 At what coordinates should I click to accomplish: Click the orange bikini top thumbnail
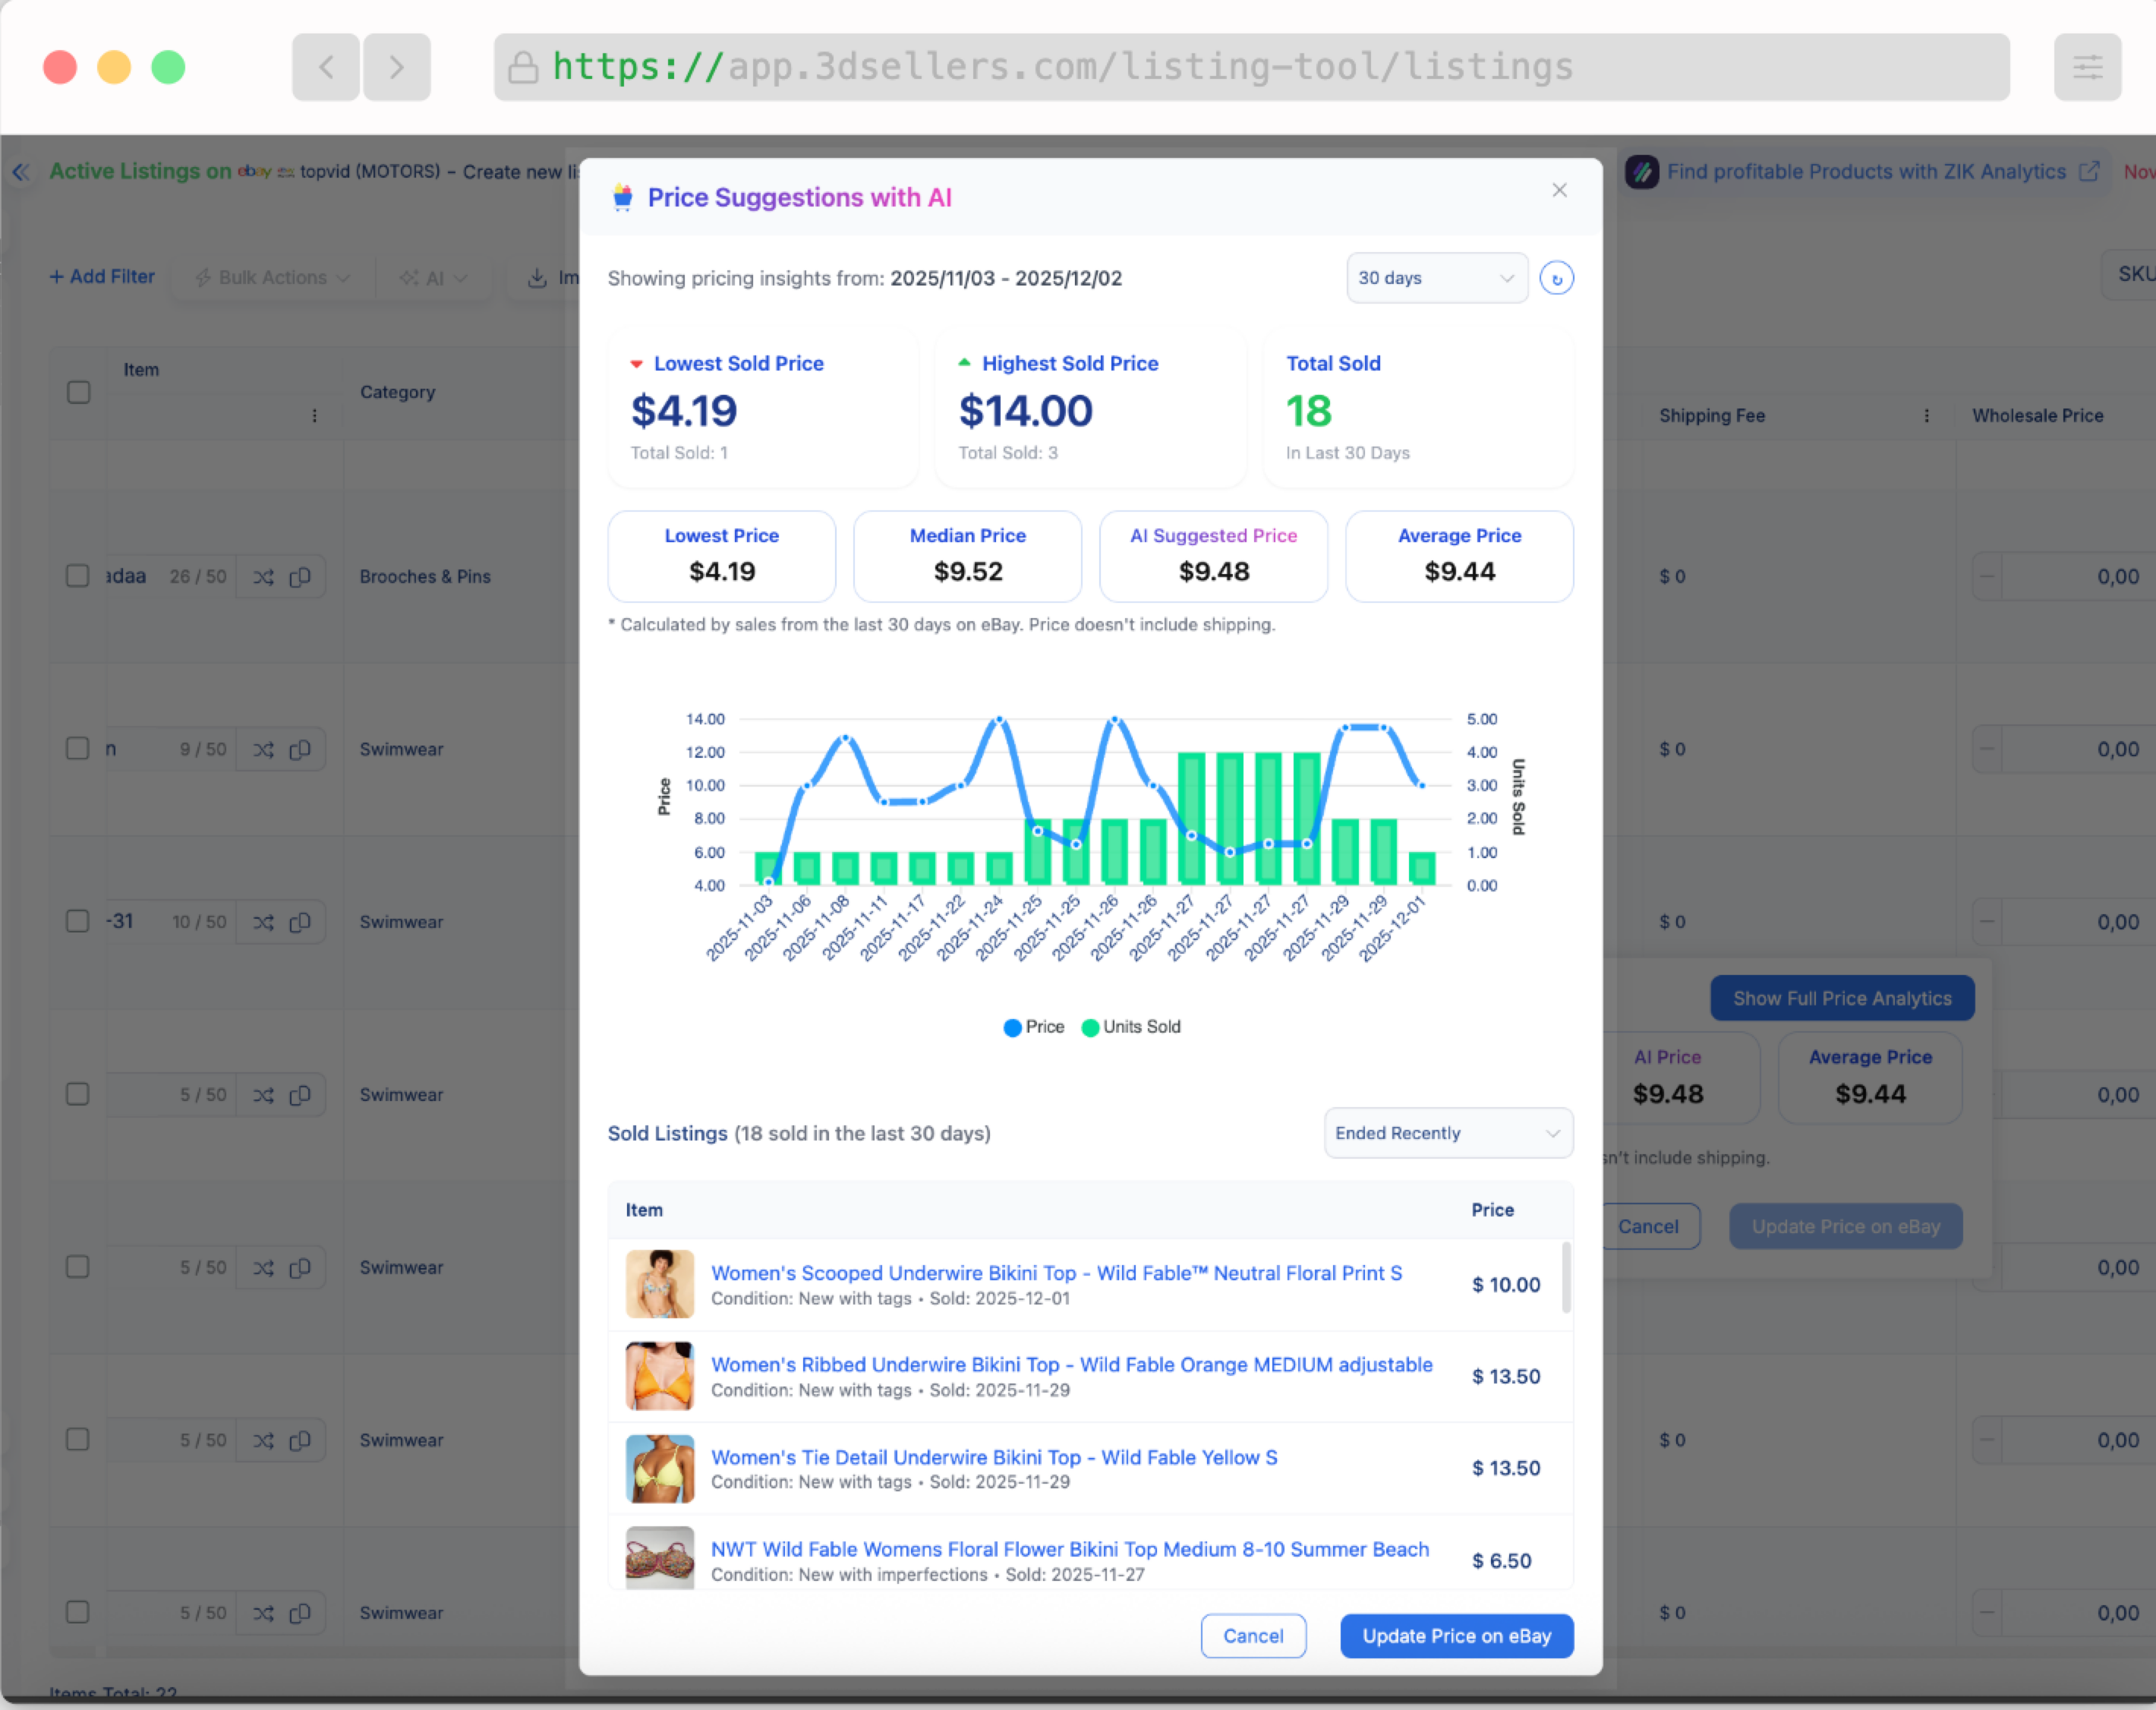pos(659,1376)
